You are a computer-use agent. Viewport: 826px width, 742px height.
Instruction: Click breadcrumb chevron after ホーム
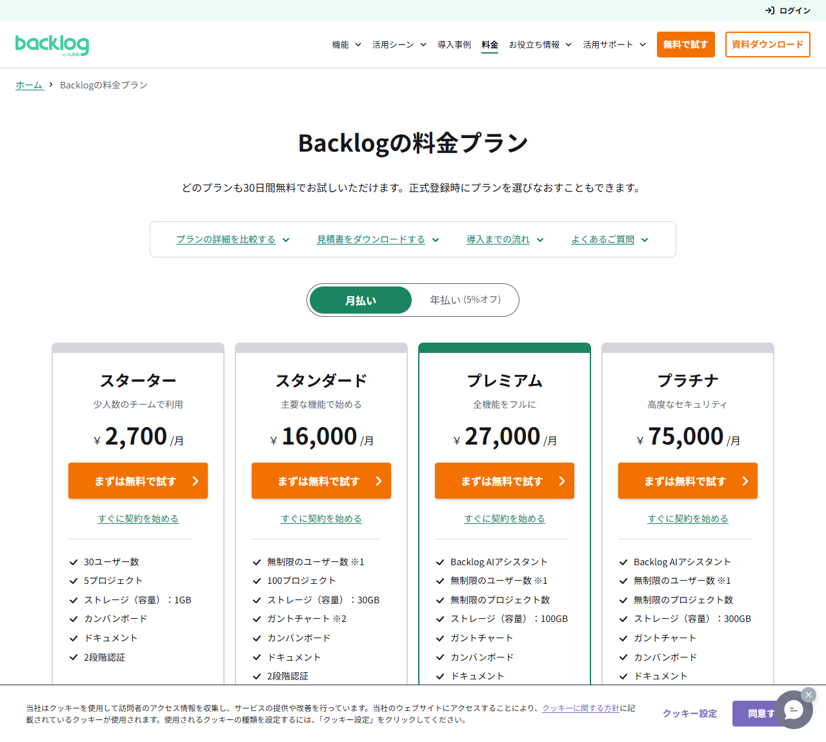[x=51, y=85]
